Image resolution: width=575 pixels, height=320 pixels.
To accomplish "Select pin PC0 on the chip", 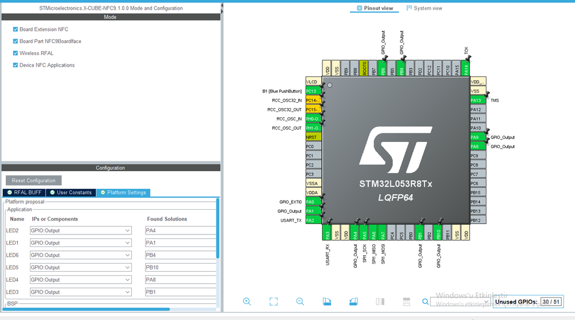I will click(314, 146).
